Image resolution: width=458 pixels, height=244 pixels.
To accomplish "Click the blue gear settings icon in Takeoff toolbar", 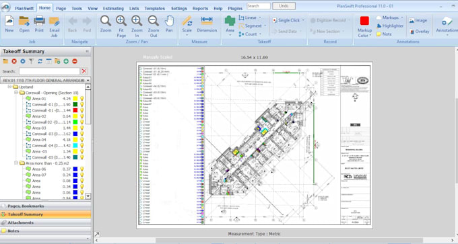I will (23, 61).
